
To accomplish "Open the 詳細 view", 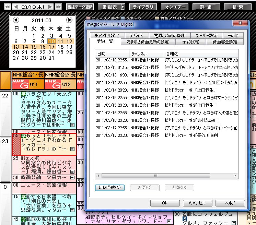I will pos(206,7).
